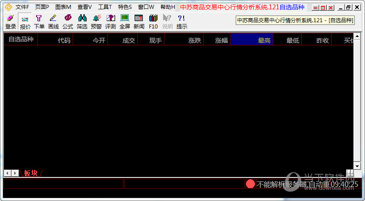Sort by the 今开 column header
The image size is (365, 201).
tap(90, 39)
